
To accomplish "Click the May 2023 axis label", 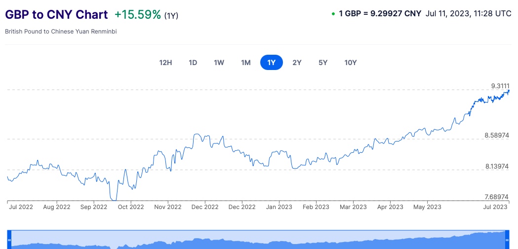I will click(427, 207).
